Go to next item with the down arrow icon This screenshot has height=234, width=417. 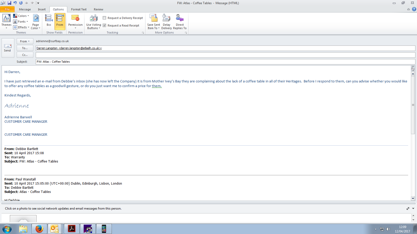coord(32,3)
